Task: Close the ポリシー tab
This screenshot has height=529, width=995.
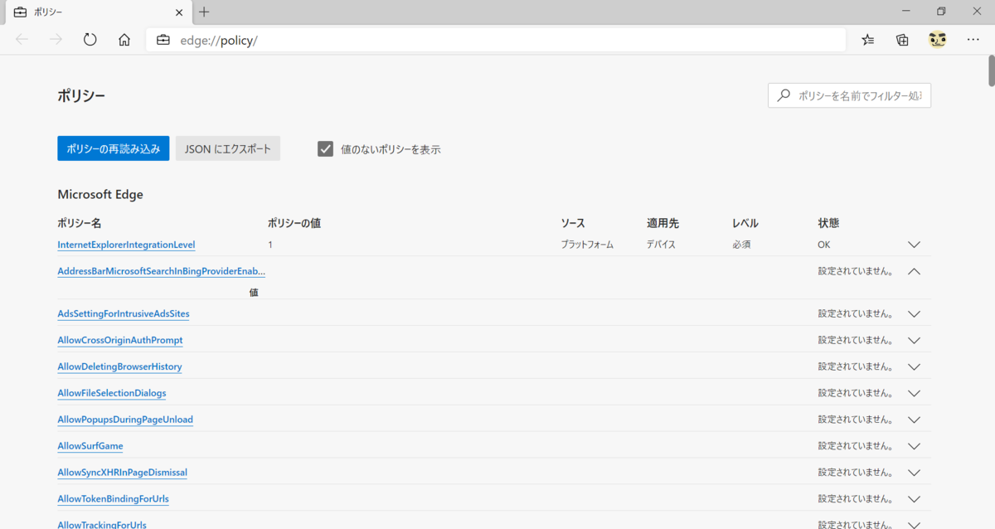Action: [x=177, y=12]
